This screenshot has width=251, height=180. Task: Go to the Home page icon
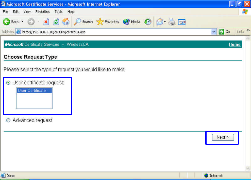click(66, 22)
